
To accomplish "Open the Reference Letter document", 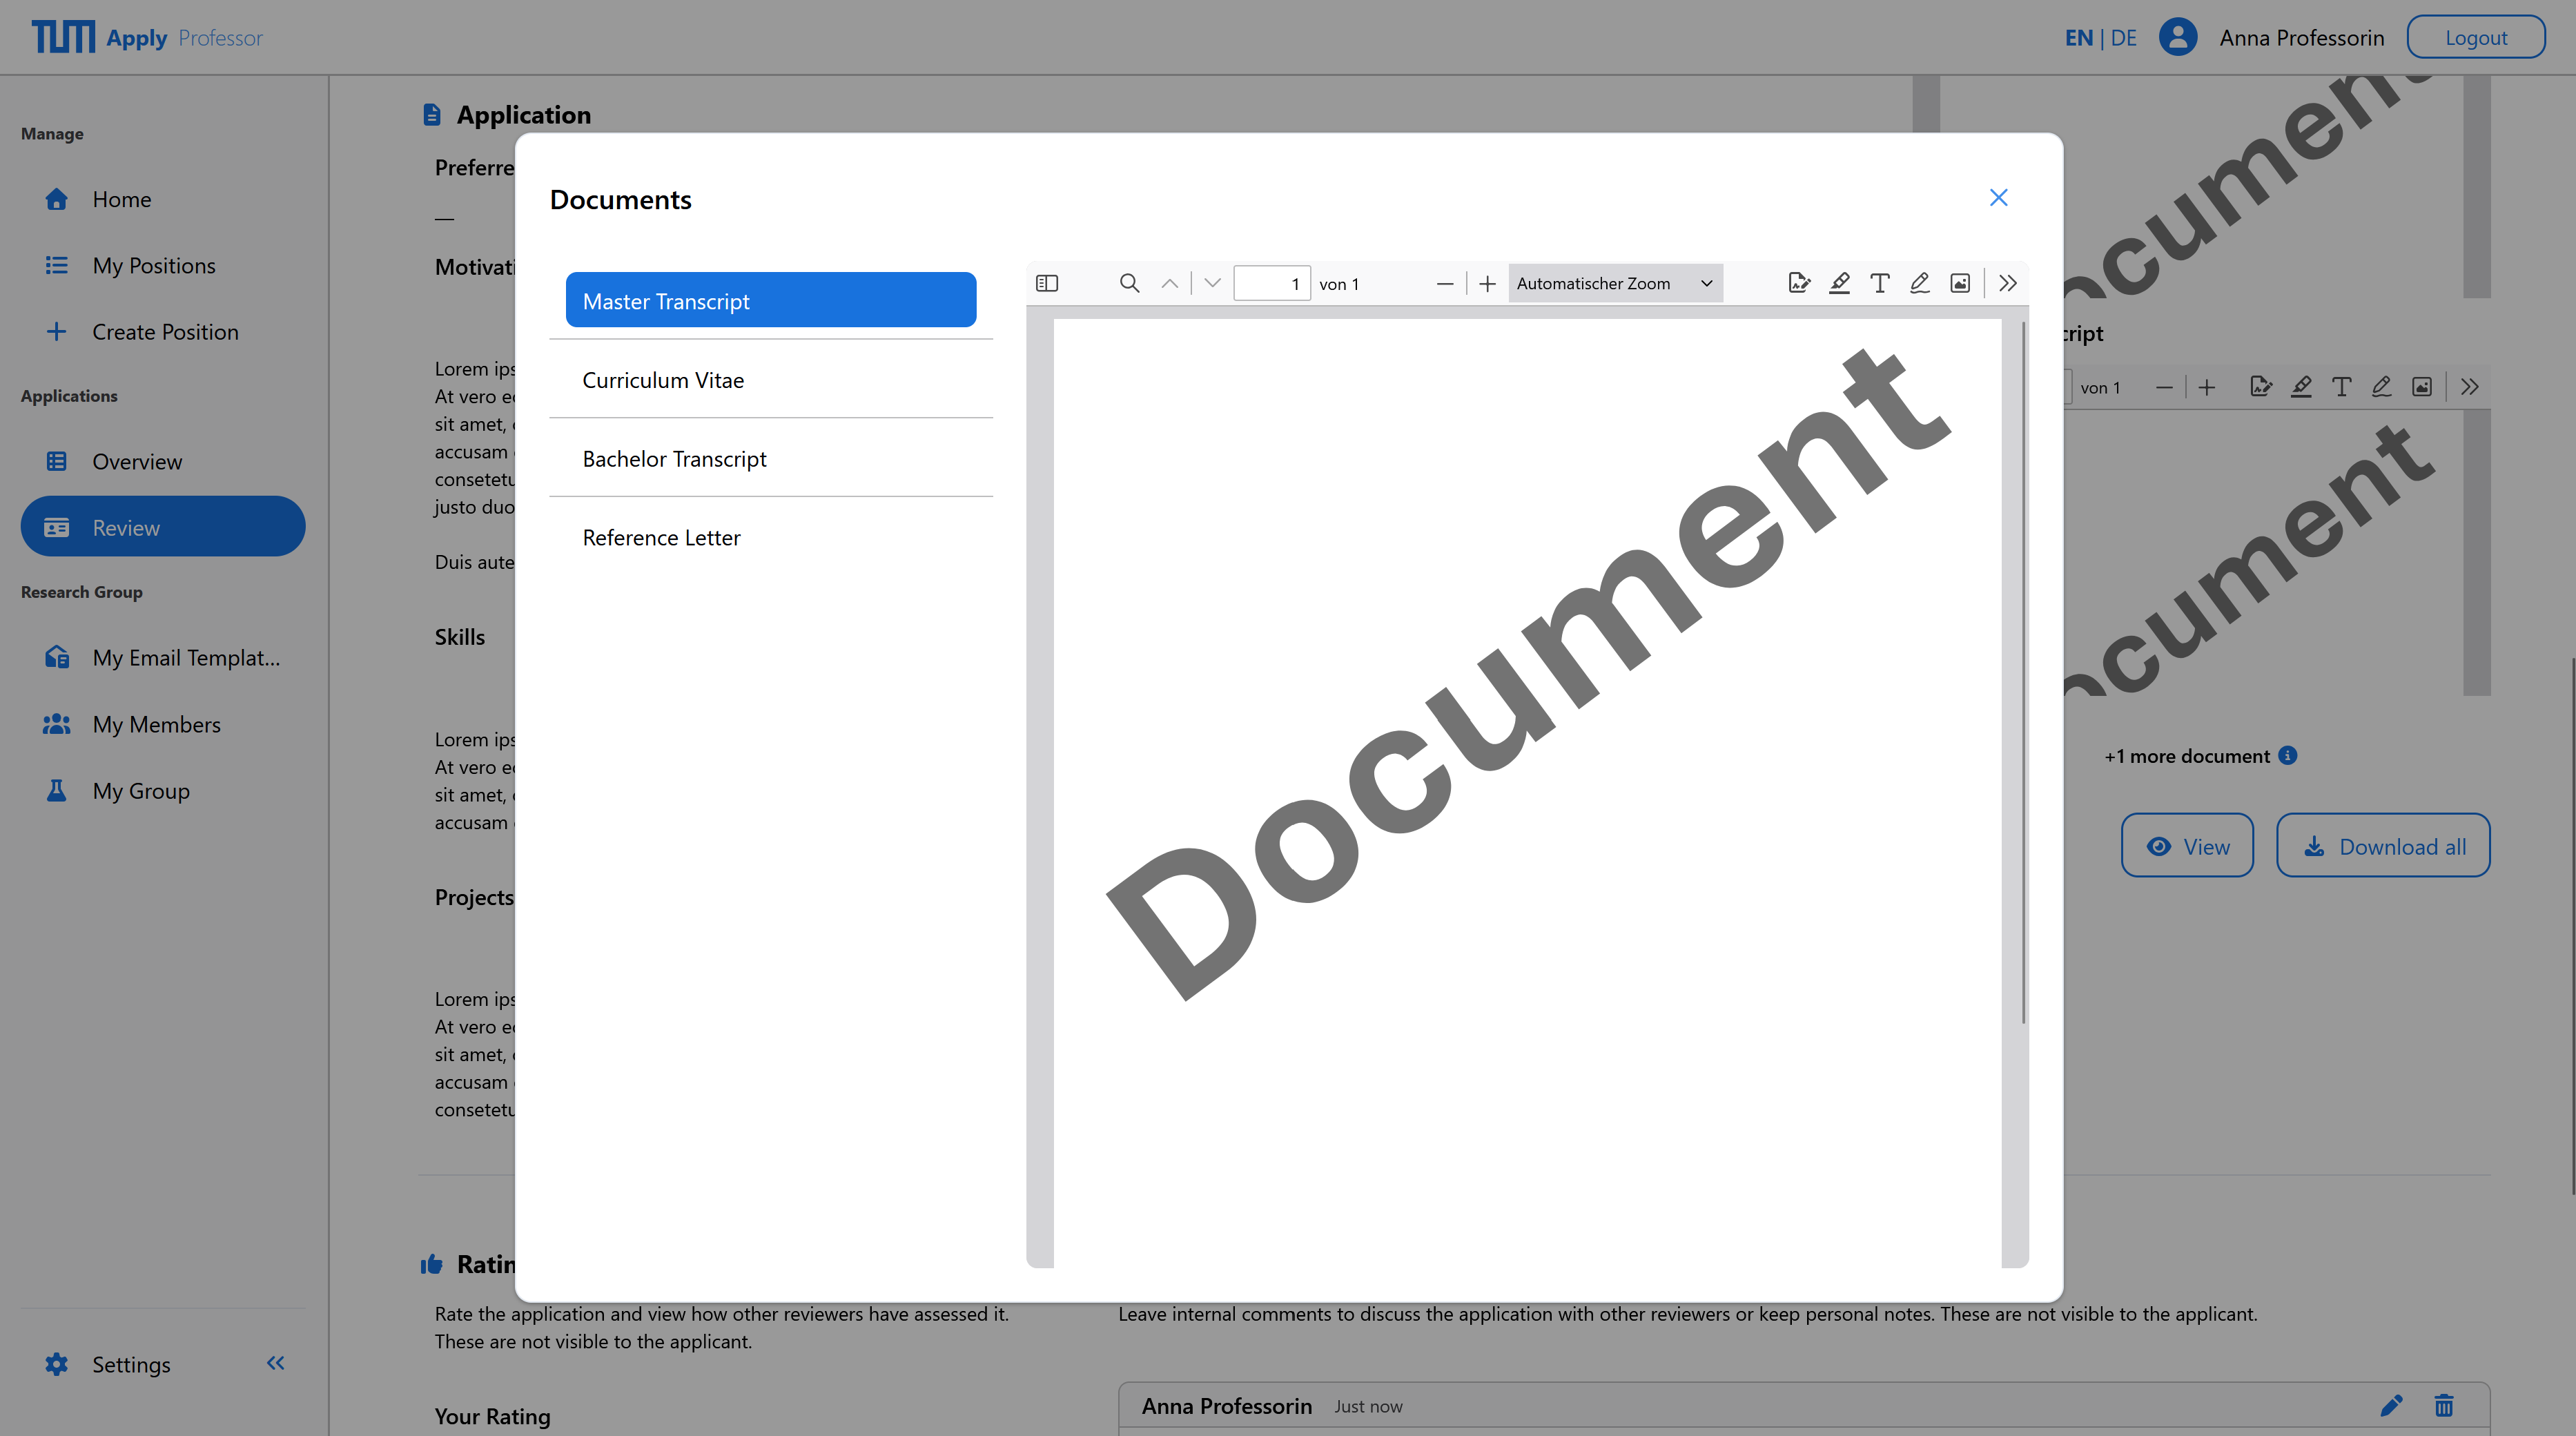I will coord(661,537).
